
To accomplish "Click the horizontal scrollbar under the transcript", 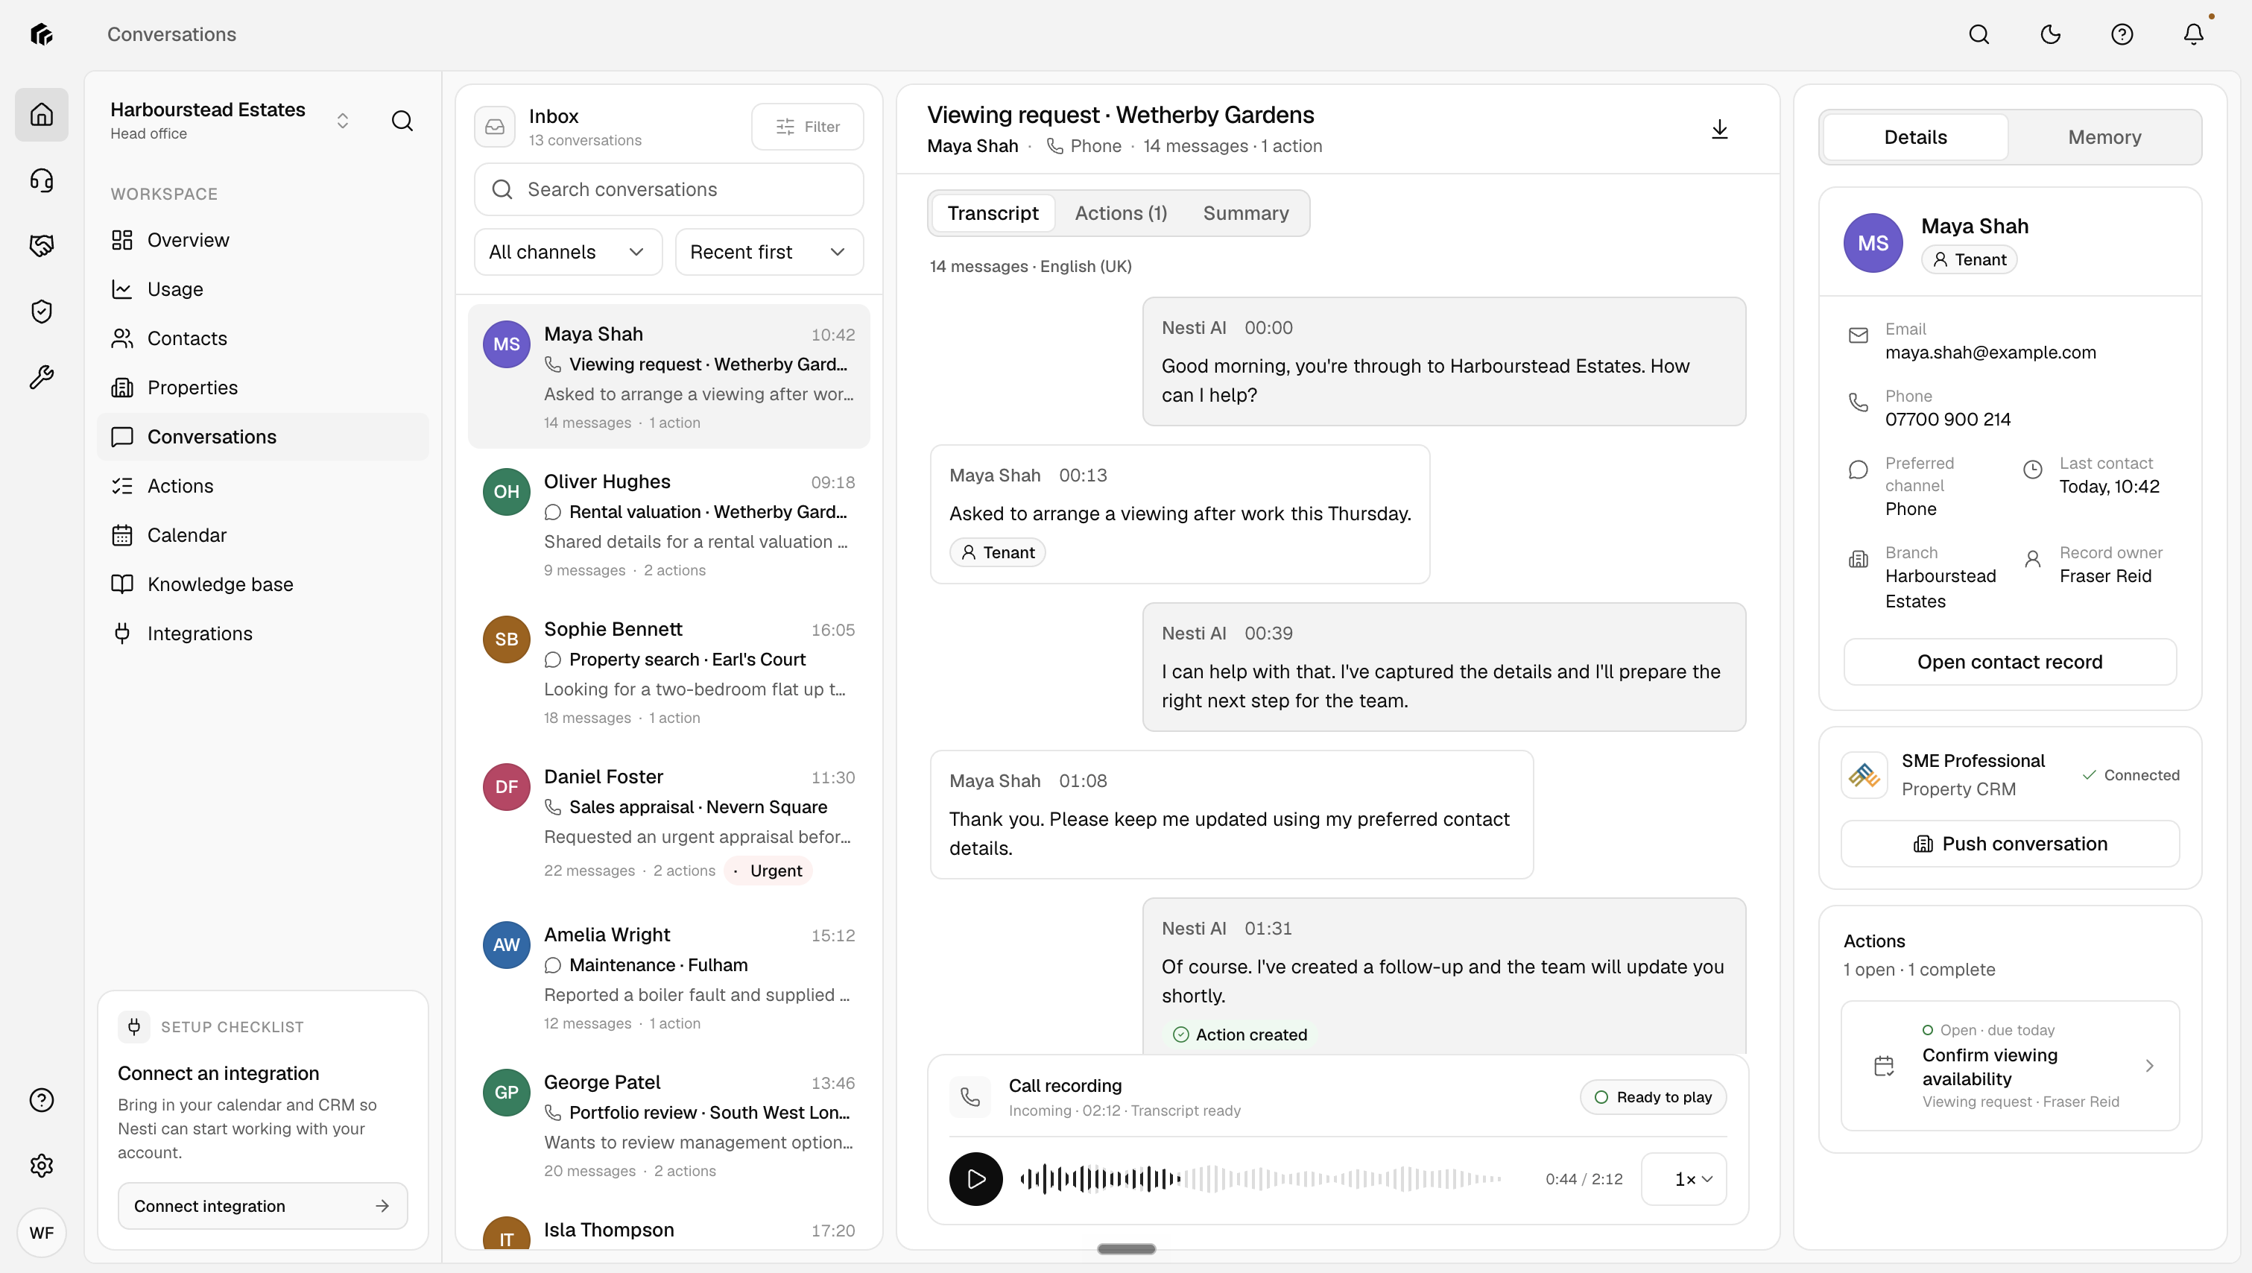I will coord(1126,1249).
